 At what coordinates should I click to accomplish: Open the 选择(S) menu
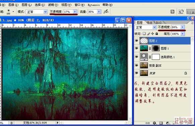pyautogui.click(x=40, y=5)
